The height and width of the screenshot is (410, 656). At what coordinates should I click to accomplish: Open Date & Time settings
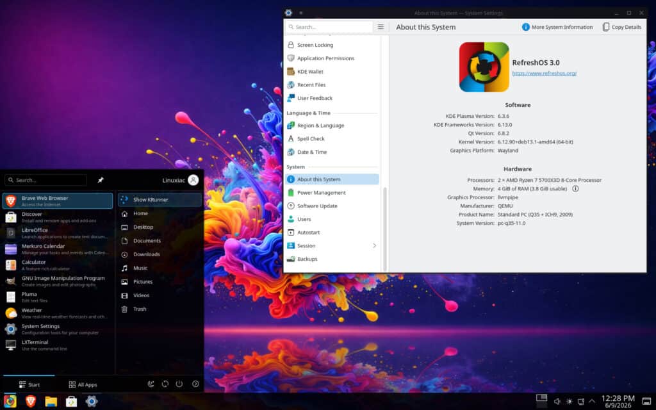coord(332,152)
